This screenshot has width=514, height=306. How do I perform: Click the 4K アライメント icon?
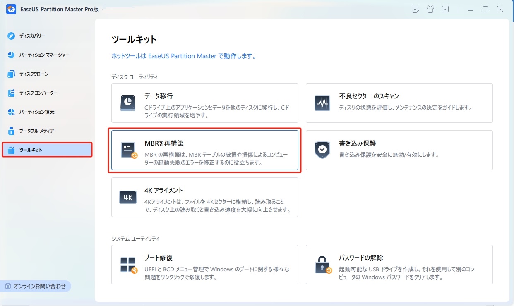(128, 197)
